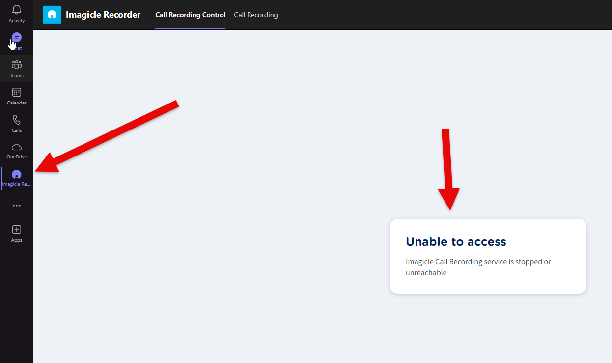This screenshot has height=363, width=612.
Task: Click the red arrow pointing at sidebar
Action: [108, 136]
